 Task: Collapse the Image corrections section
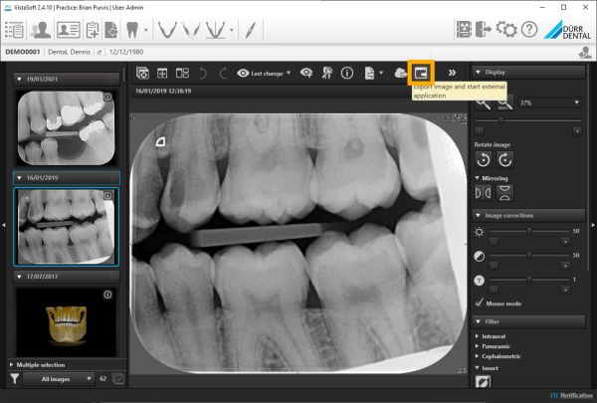(x=476, y=215)
